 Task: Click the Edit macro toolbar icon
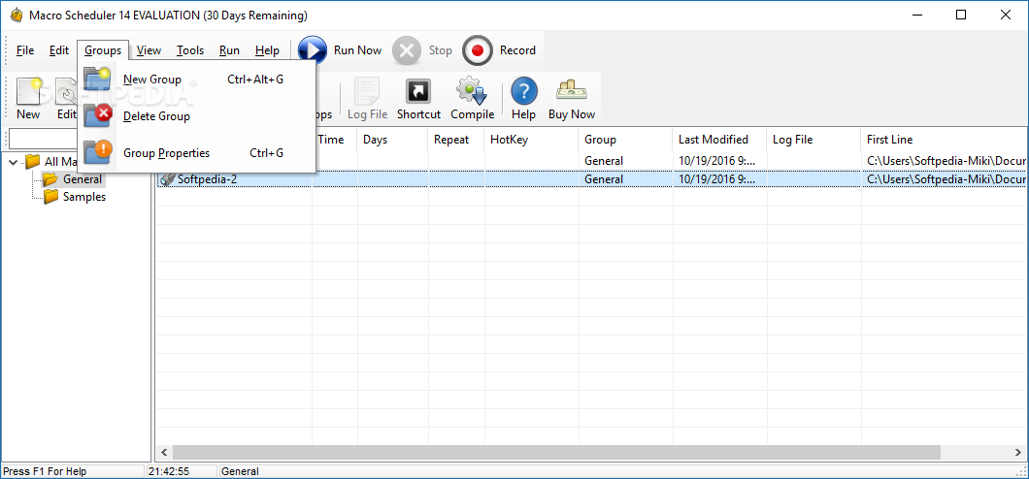(x=66, y=92)
